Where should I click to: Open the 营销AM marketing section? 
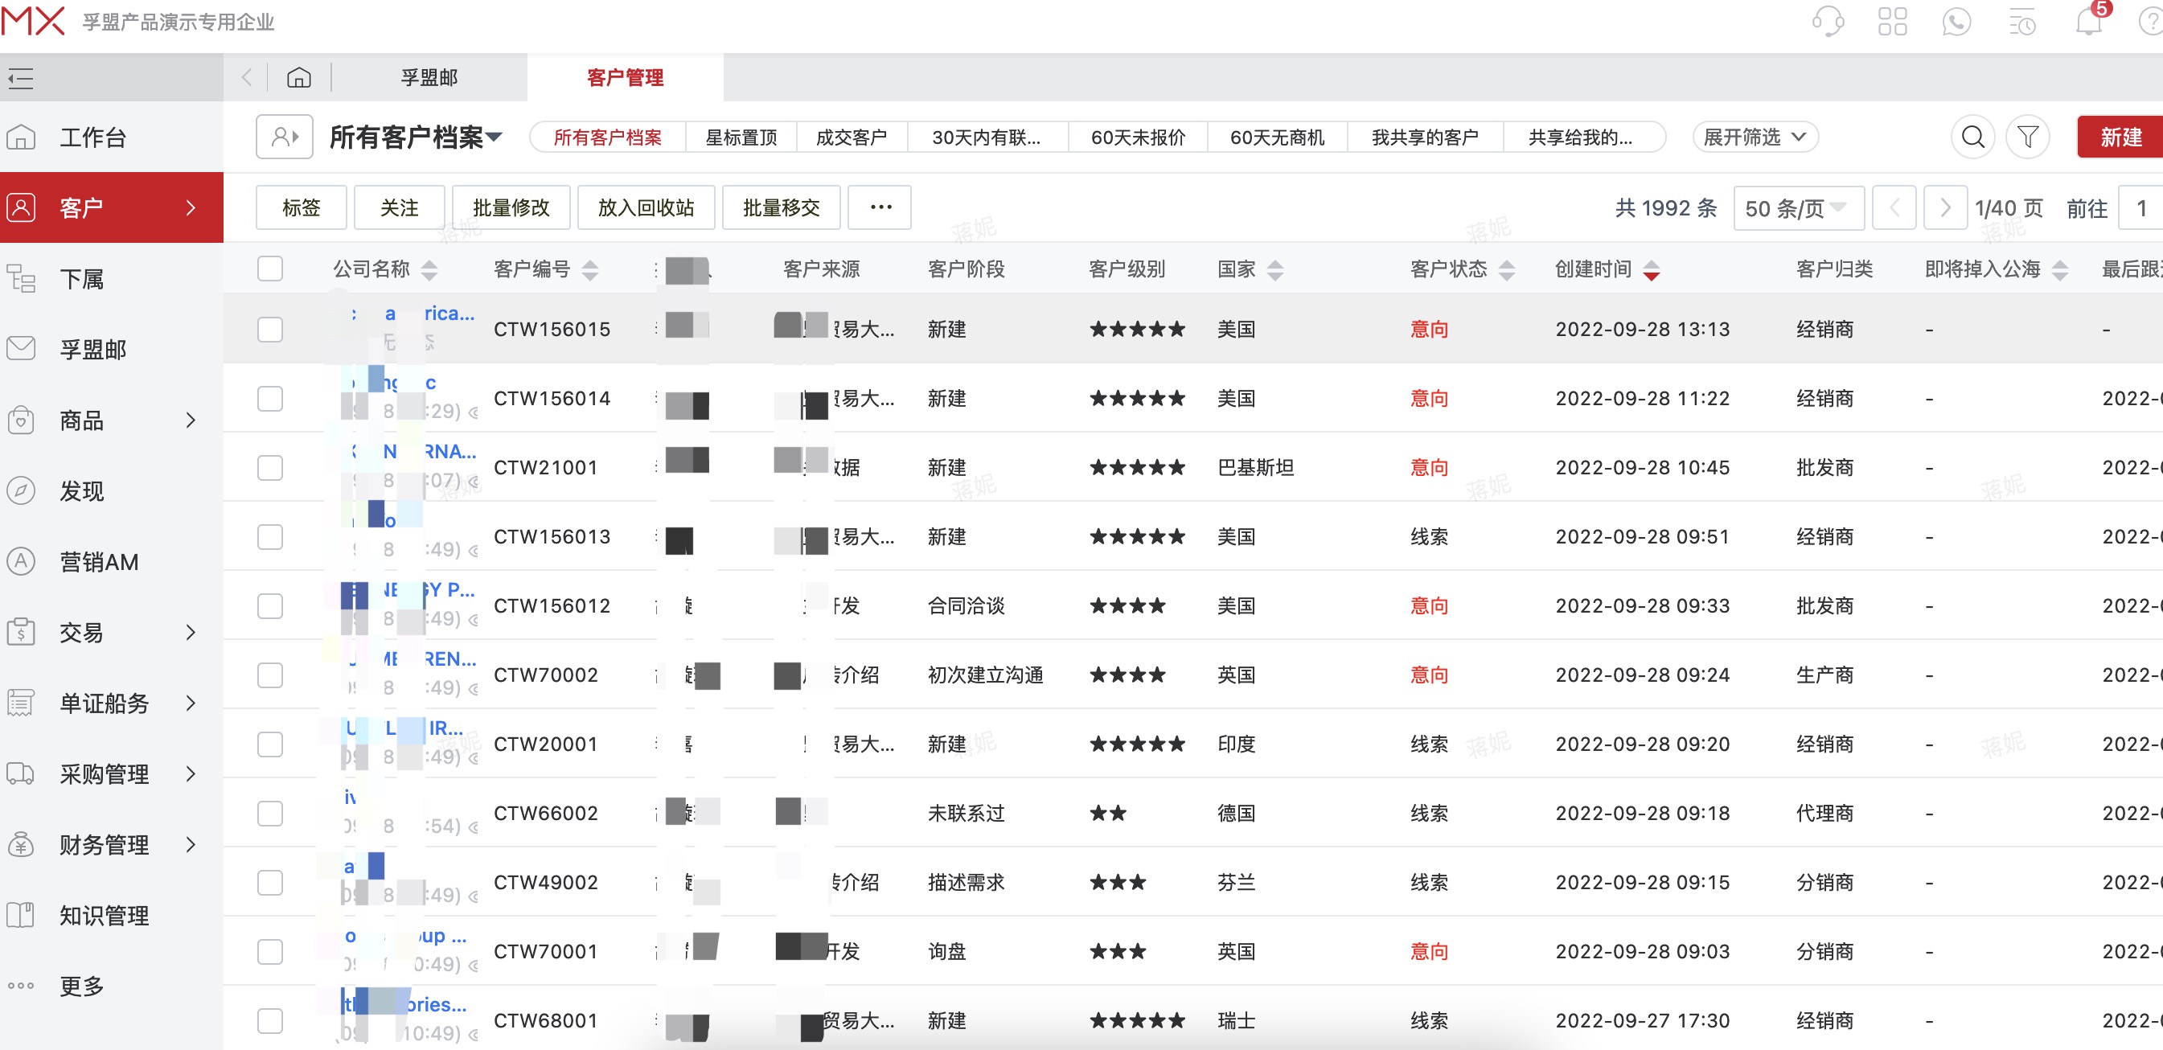(x=98, y=561)
